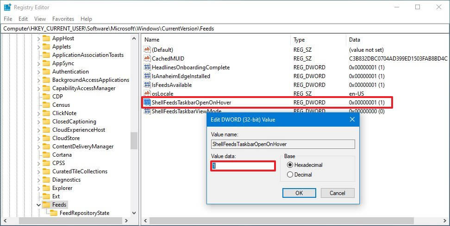Select the Ext key in tree
450x226 pixels.
pos(56,196)
